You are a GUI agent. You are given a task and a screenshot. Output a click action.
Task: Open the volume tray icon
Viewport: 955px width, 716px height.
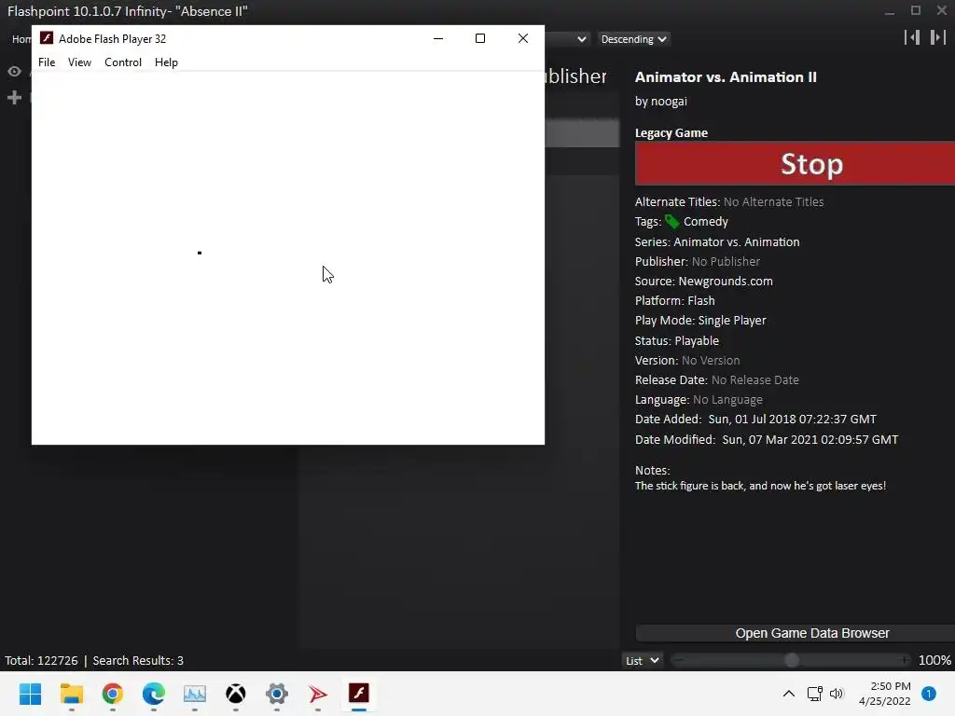click(x=837, y=694)
